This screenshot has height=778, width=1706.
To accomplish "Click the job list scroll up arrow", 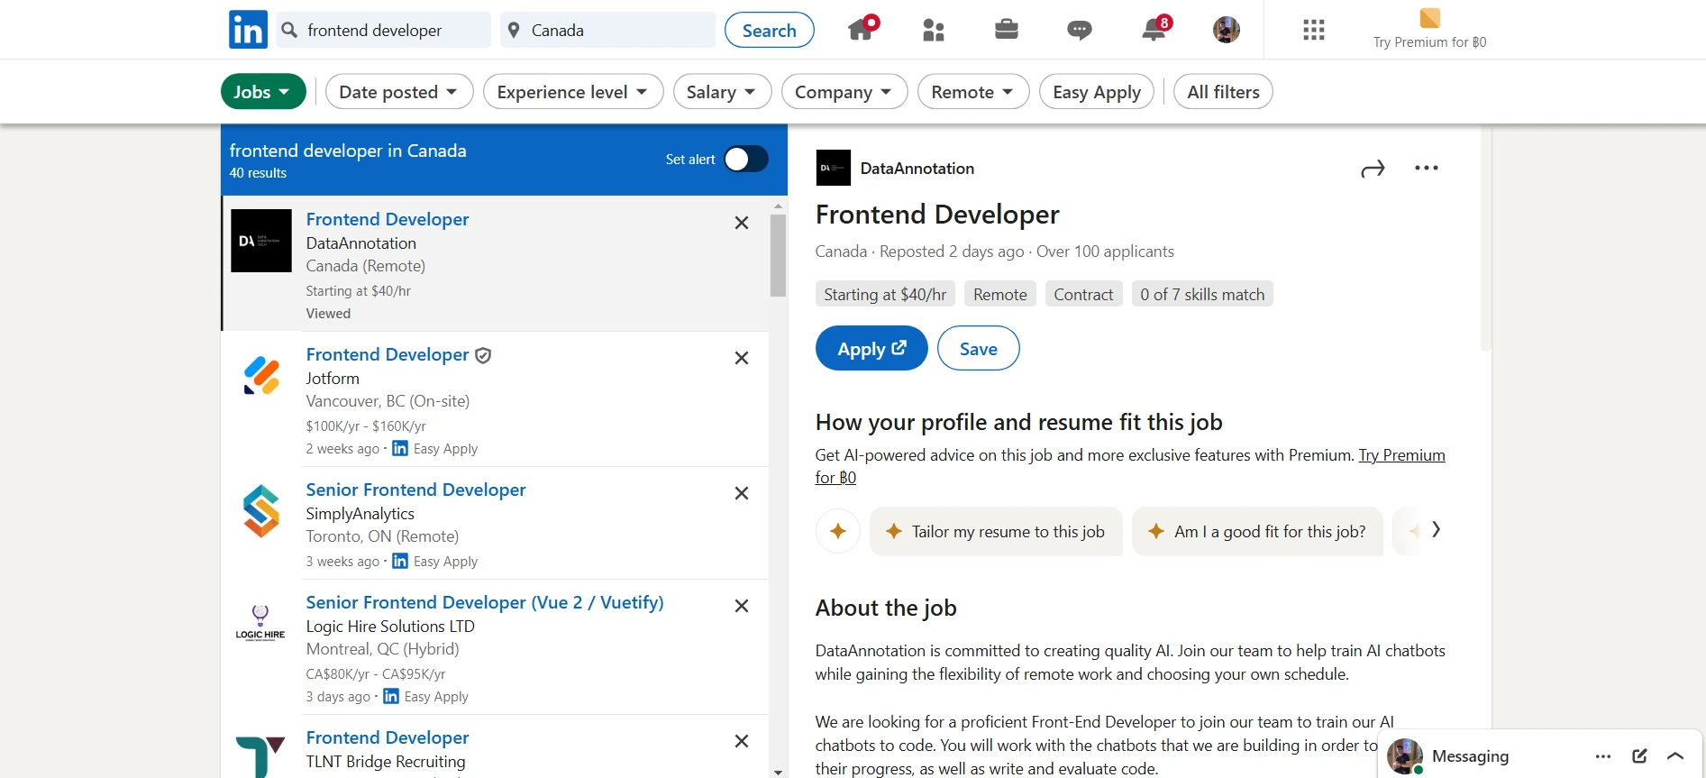I will pos(778,206).
